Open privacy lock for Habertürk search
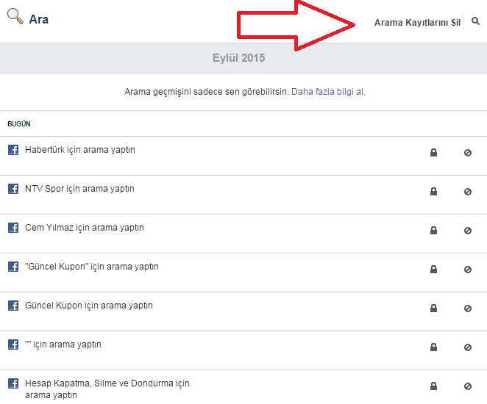The image size is (487, 404). tap(433, 153)
